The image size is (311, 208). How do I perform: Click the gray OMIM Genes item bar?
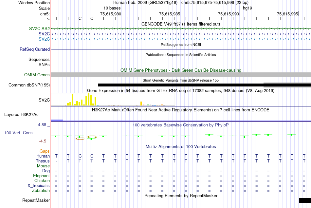pos(181,75)
